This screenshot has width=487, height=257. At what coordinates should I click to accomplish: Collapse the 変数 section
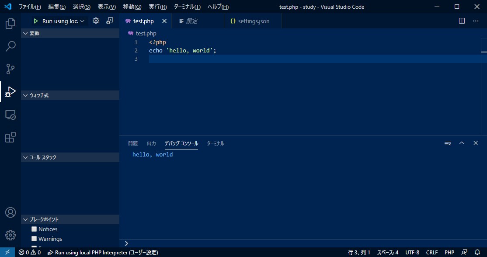point(70,34)
